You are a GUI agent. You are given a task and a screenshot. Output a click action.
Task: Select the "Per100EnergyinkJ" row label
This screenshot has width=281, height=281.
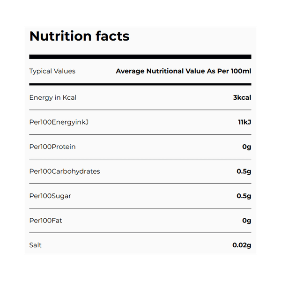59,122
